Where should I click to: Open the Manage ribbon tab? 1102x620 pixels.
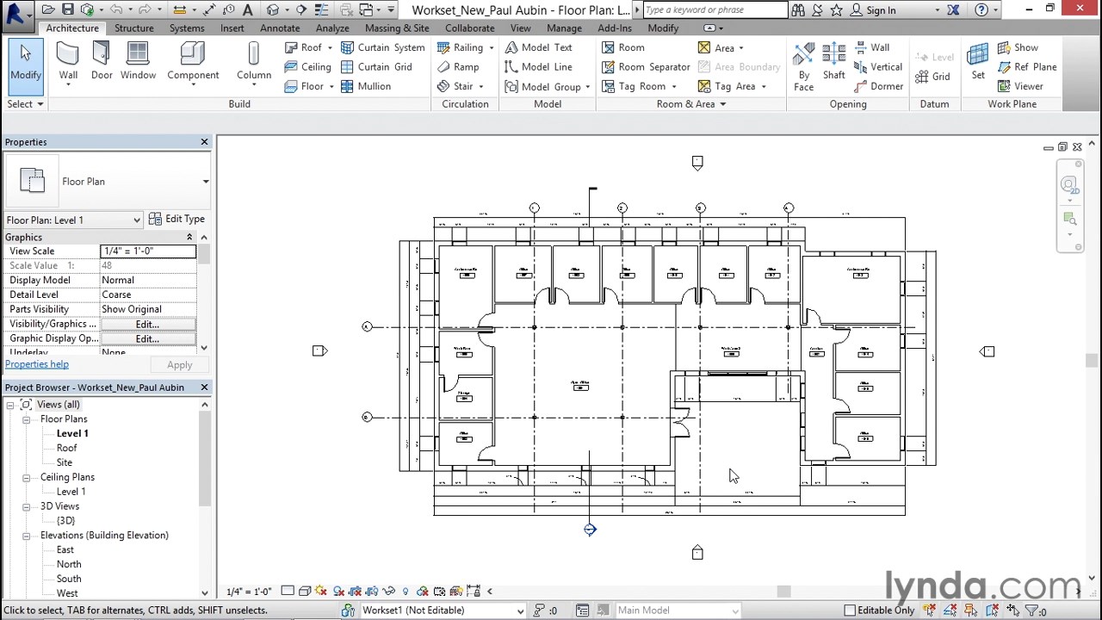point(565,28)
